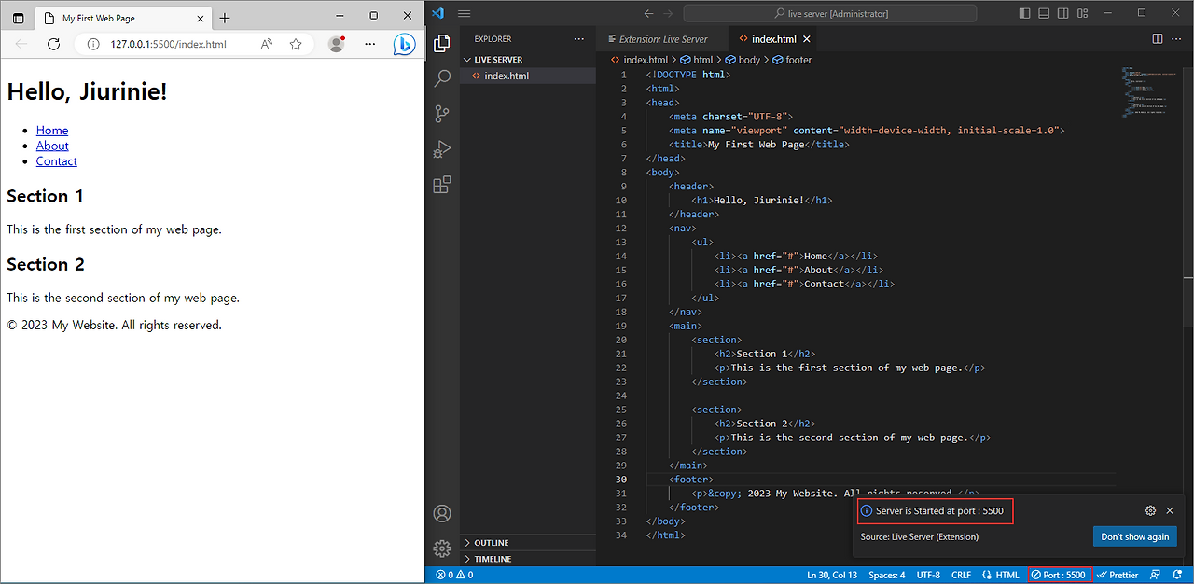Go back using the VS Code navigation arrow

pyautogui.click(x=650, y=13)
